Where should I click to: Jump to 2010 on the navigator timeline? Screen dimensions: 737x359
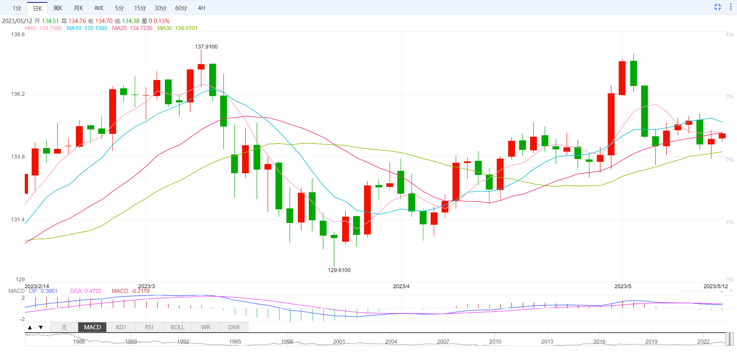click(495, 342)
